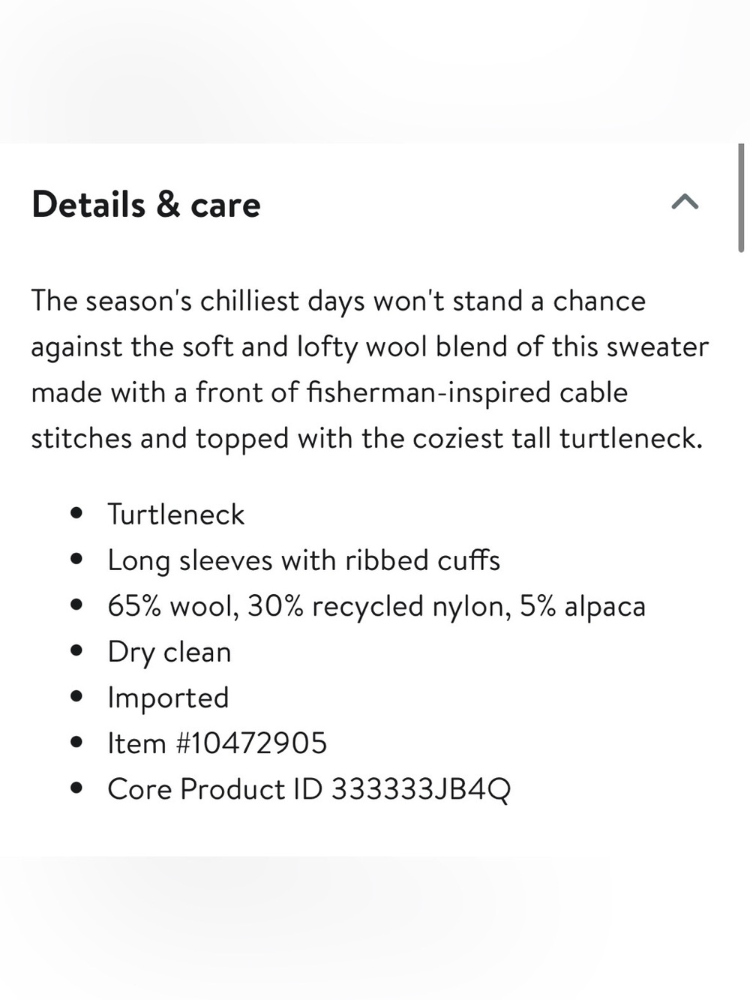The width and height of the screenshot is (750, 1000).
Task: Click "Long sleeves with ribbed cuffs" line
Action: 304,560
